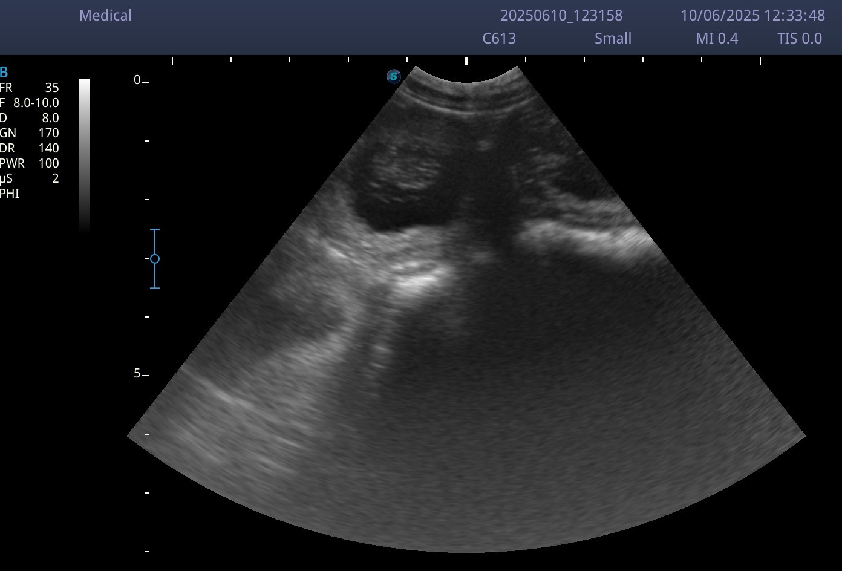Select the focus position marker on depth scale
The image size is (842, 571).
155,259
